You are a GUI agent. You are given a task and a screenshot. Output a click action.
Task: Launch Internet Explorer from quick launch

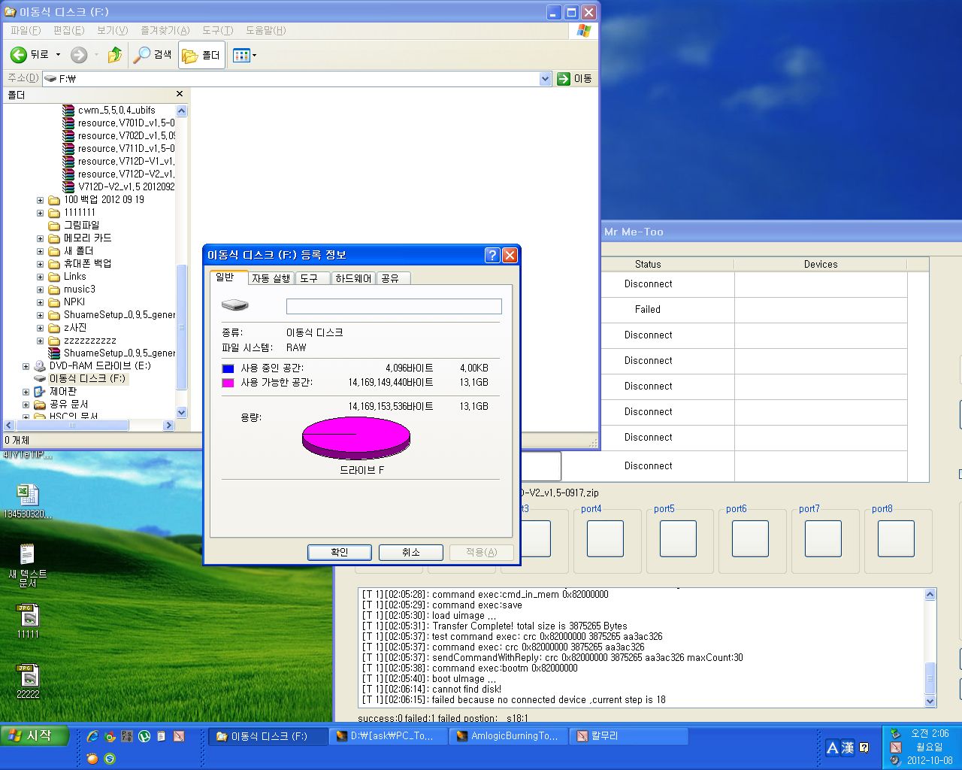[x=93, y=736]
